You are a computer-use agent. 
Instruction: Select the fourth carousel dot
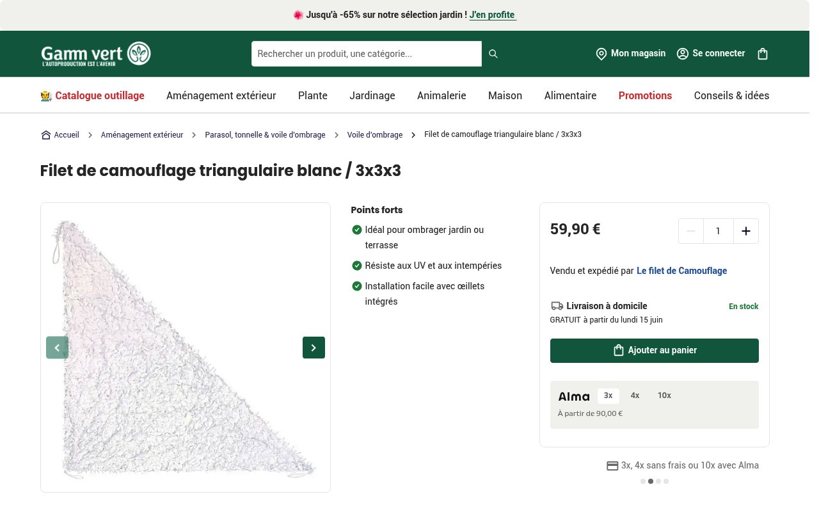point(666,481)
